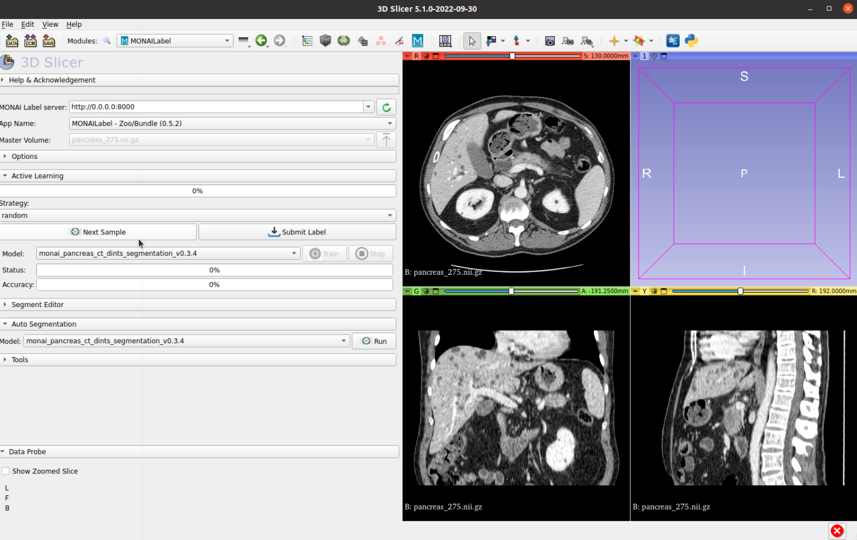Click the MONAILabel server refresh icon
The height and width of the screenshot is (540, 857).
386,107
